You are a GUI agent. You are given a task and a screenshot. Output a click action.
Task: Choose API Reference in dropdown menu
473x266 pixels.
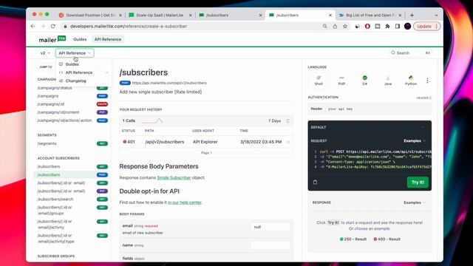coord(79,72)
